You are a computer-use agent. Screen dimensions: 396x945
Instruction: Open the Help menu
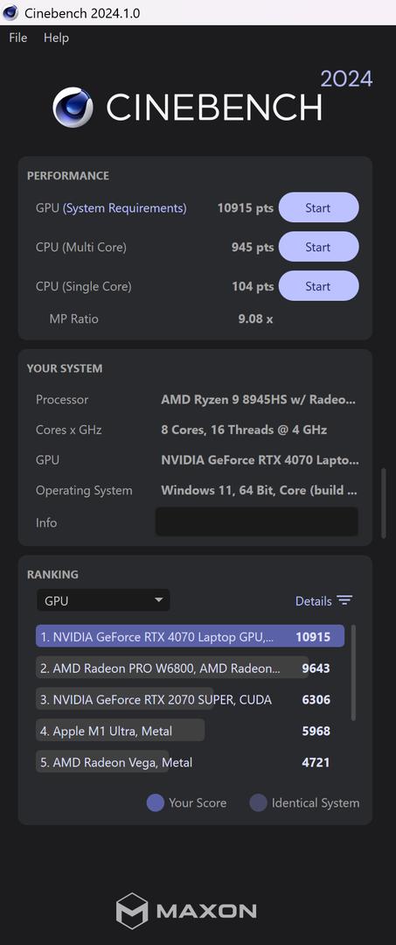pos(56,38)
